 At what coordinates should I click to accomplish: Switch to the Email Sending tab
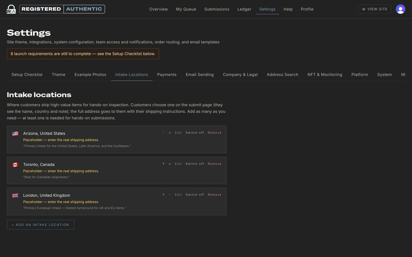(200, 75)
